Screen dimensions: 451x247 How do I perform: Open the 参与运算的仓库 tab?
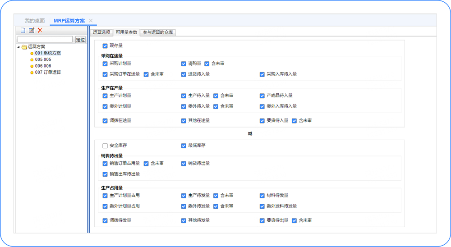pos(157,32)
